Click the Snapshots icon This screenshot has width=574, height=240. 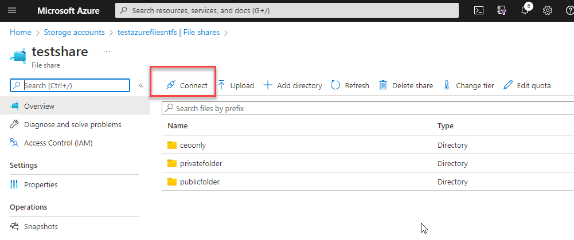tap(14, 226)
